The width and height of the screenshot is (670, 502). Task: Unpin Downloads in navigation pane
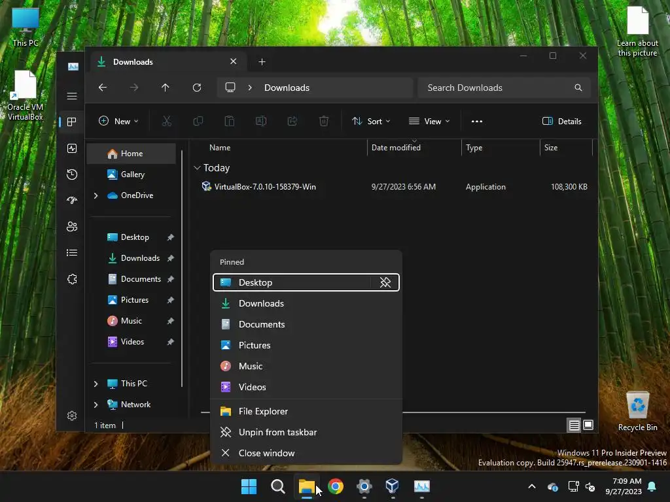(171, 258)
